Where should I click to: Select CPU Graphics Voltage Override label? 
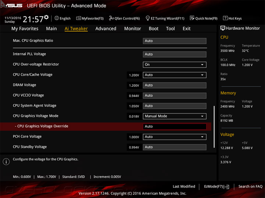coord(42,126)
